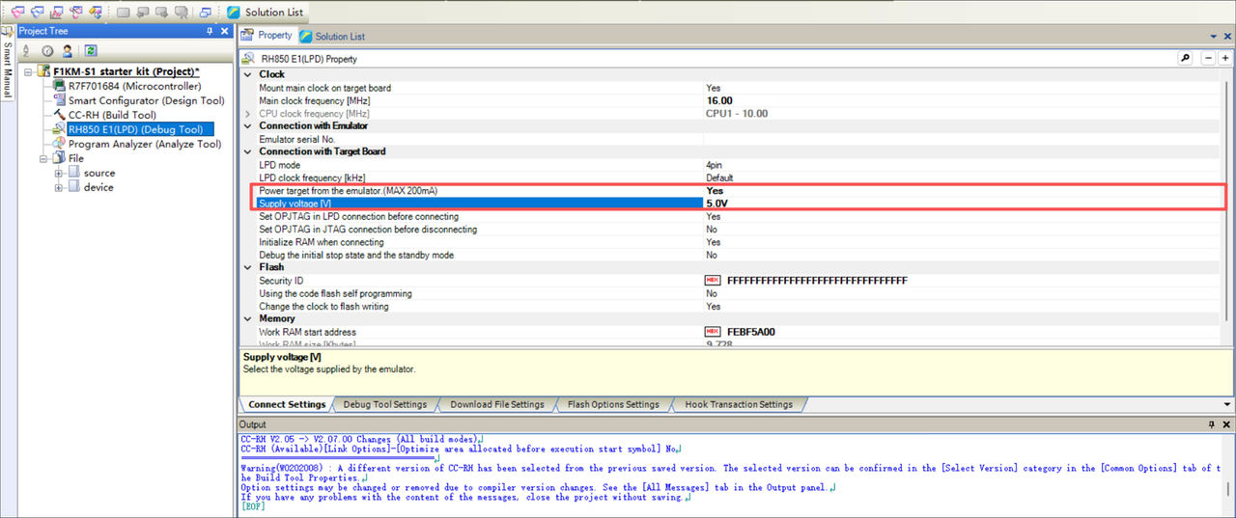Collapse the Flash category

tap(247, 267)
